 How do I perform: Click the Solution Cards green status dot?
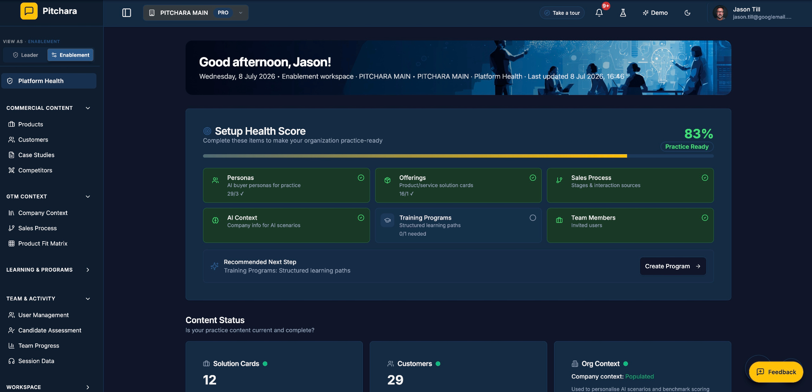pyautogui.click(x=265, y=364)
